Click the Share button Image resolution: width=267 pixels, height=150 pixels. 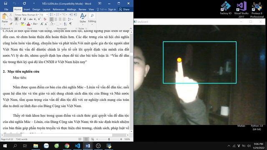[x=124, y=9]
